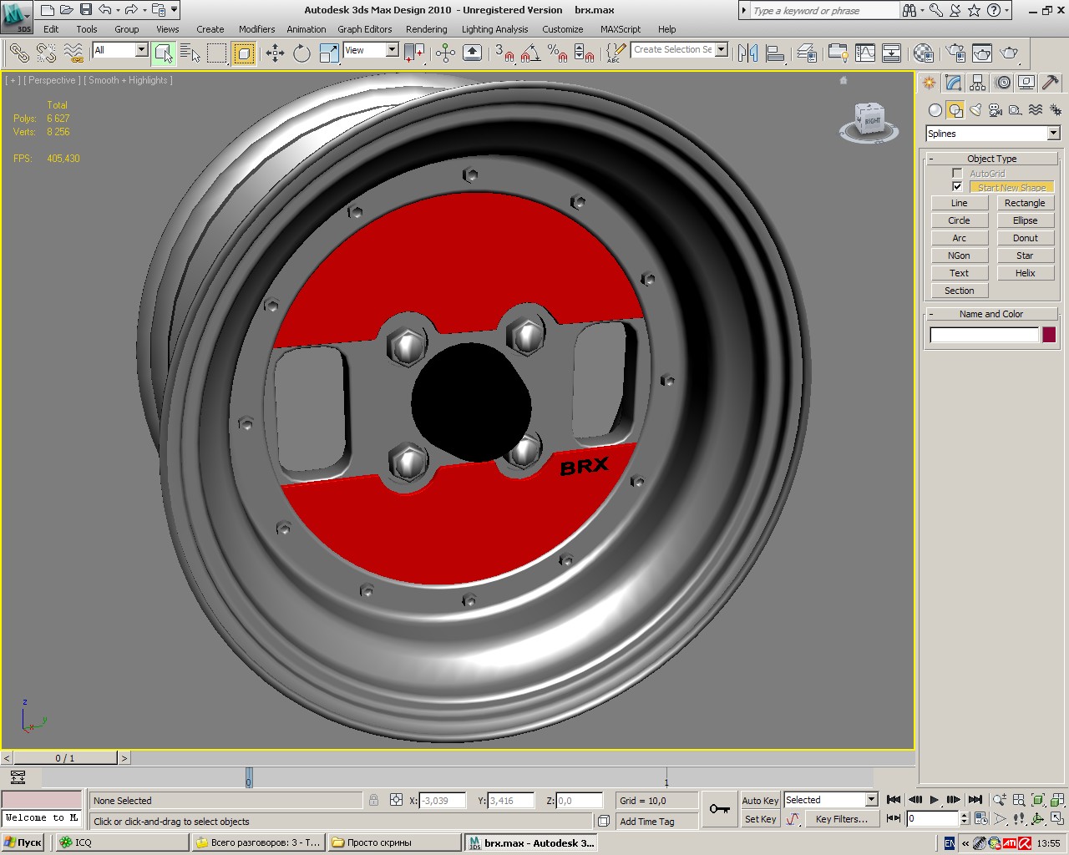Activate Select and Move tool
Viewport: 1069px width, 855px height.
[x=275, y=53]
